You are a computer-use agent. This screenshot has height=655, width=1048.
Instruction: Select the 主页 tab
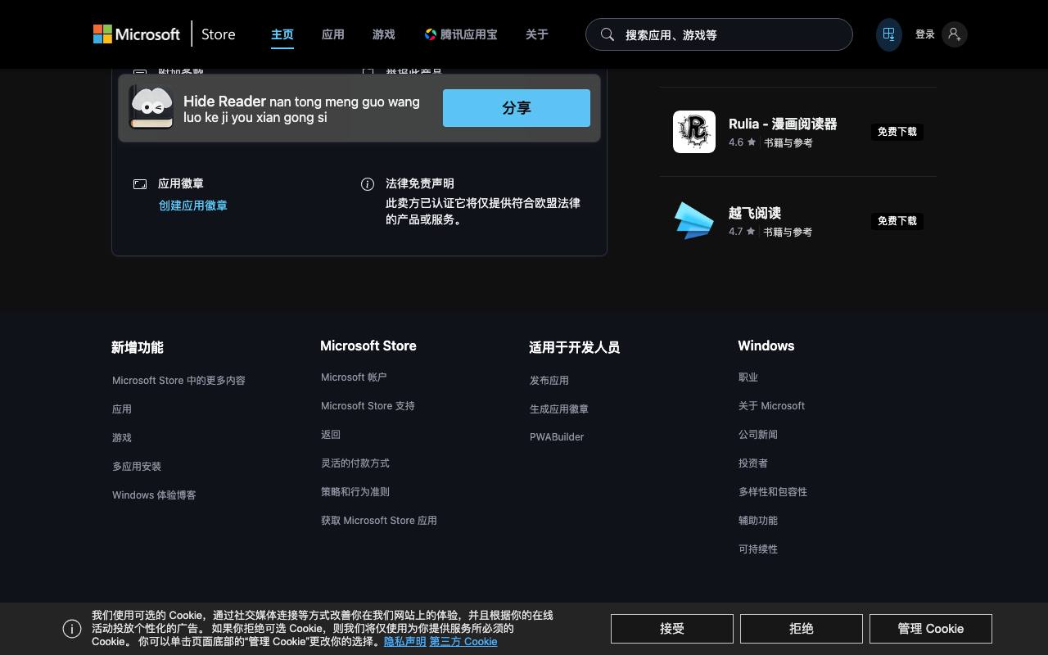282,34
